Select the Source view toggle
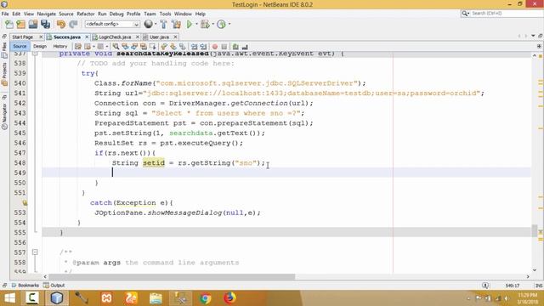Viewport: 544px width, 306px height. coord(20,46)
